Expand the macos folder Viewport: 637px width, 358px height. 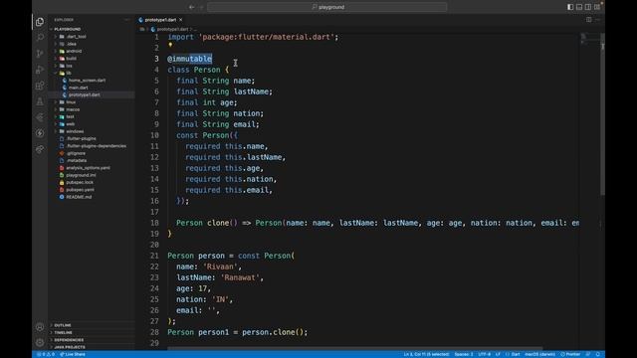[x=73, y=109]
